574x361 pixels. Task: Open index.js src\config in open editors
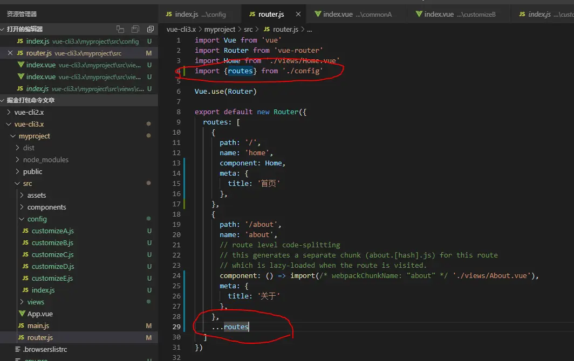[x=79, y=41]
